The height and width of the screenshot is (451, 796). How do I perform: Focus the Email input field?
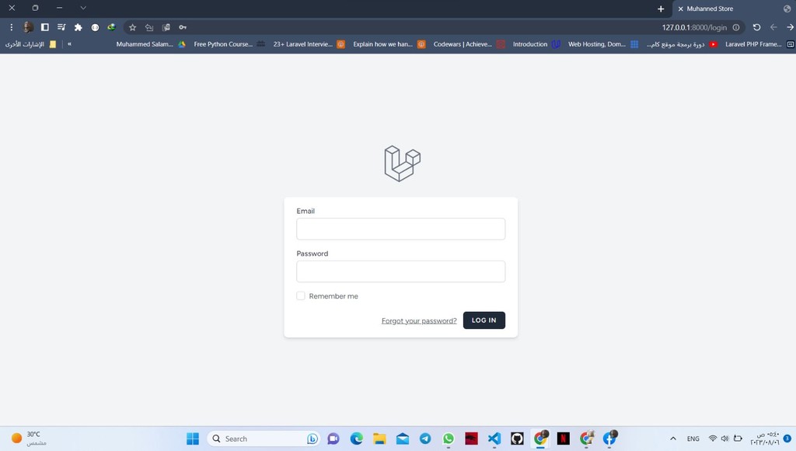[x=400, y=229]
